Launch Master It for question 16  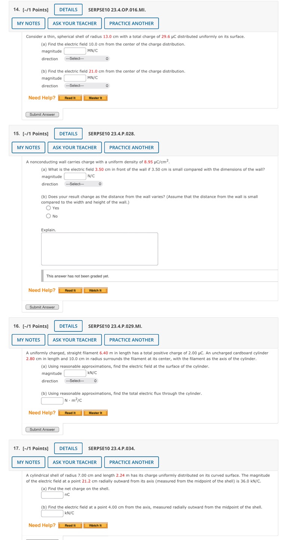[95, 413]
